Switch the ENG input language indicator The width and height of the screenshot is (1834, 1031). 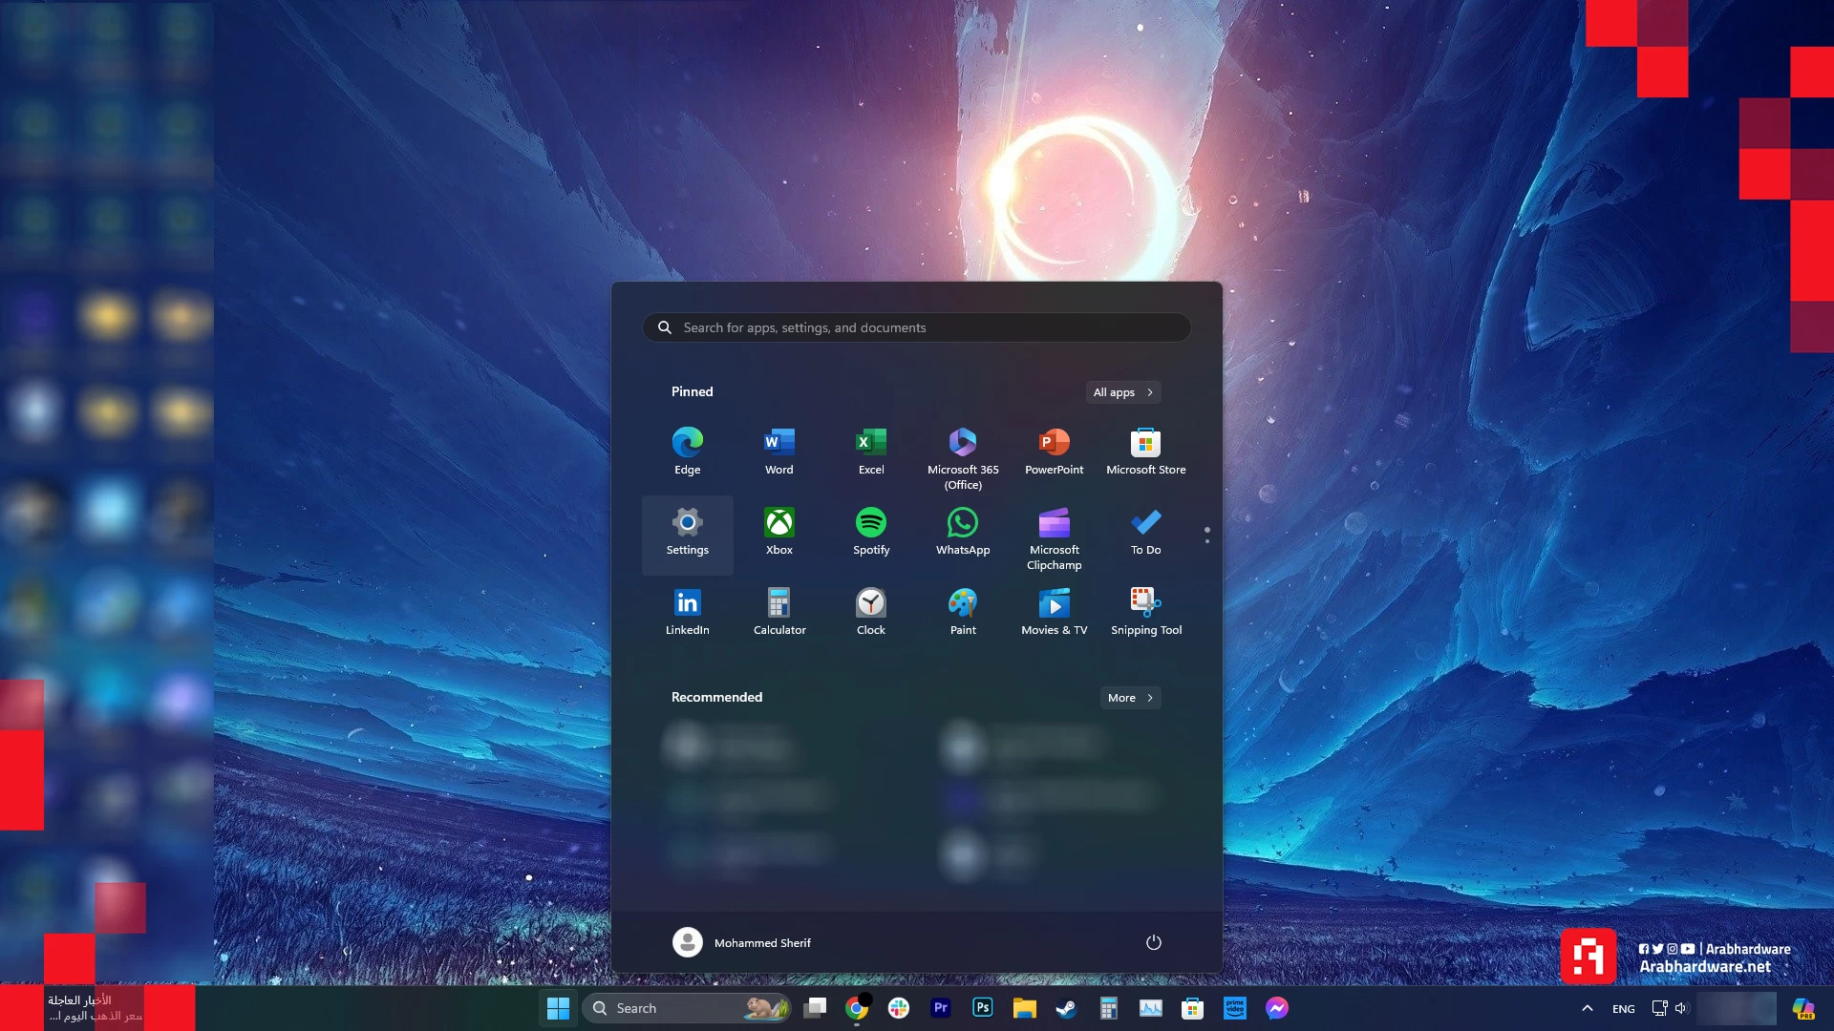point(1624,1009)
